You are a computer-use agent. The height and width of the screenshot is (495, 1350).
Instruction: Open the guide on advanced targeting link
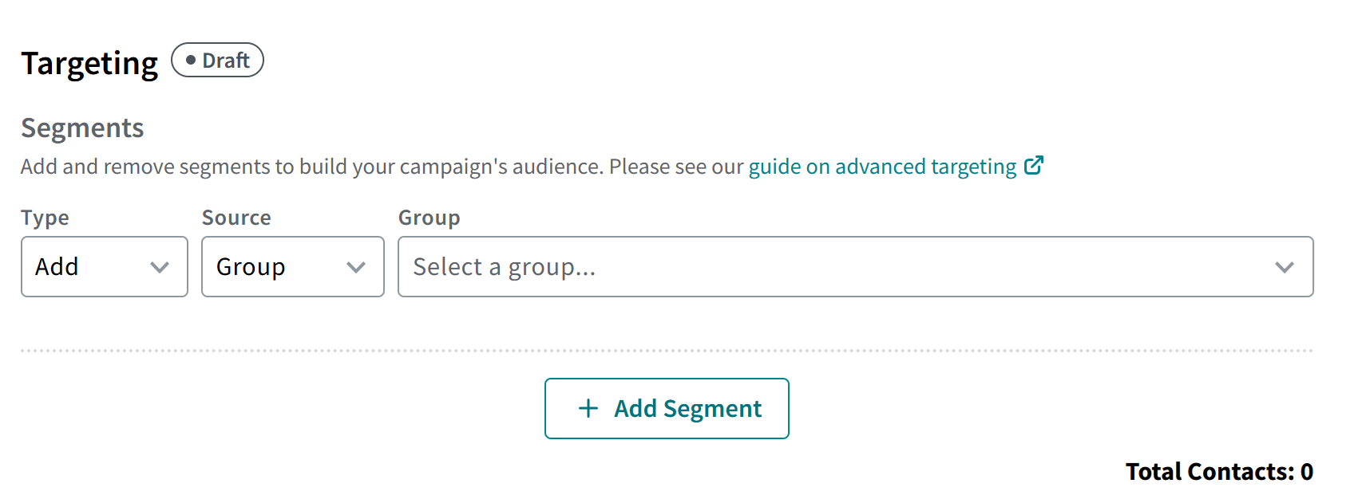pos(882,167)
